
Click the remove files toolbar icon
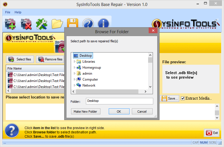pos(26,24)
